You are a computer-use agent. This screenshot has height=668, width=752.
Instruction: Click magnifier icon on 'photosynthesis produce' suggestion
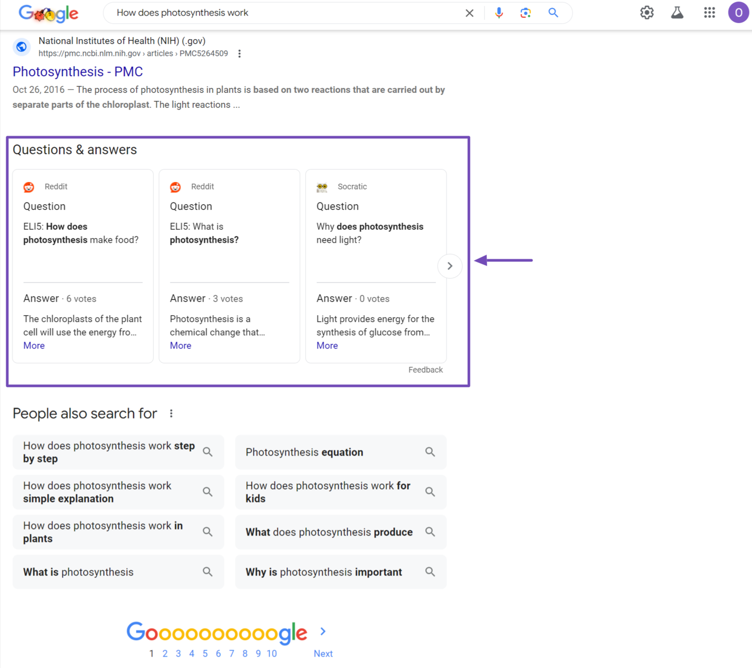[x=430, y=532]
